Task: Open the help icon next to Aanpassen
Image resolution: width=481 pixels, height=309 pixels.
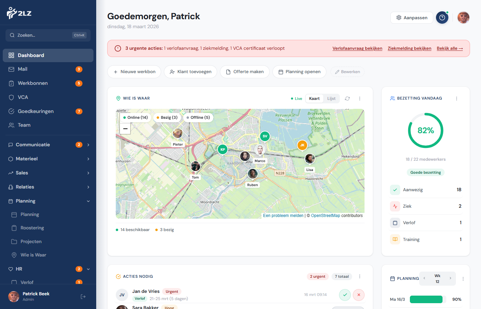Action: [442, 18]
